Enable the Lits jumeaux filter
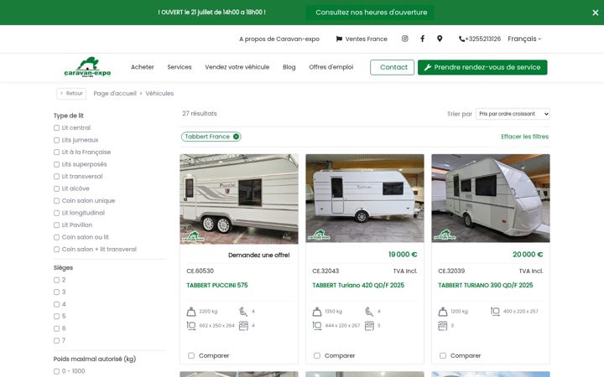The width and height of the screenshot is (604, 377). [57, 140]
